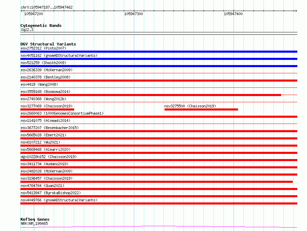Select the Xq22.3 band label
307x231 pixels.
point(27,30)
